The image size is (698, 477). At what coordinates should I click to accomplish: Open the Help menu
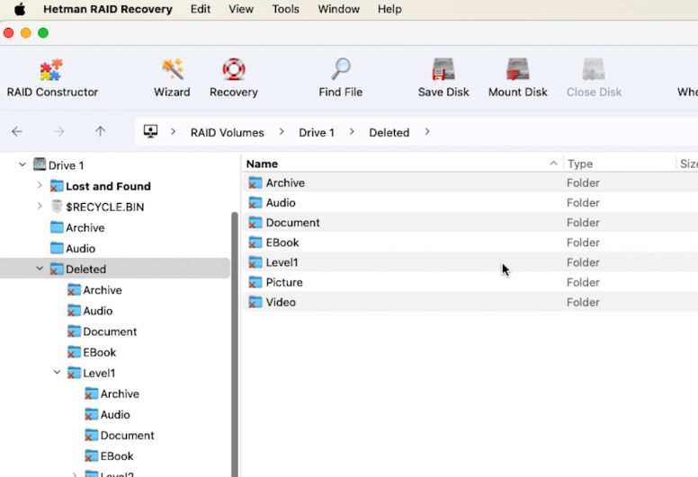tap(389, 9)
